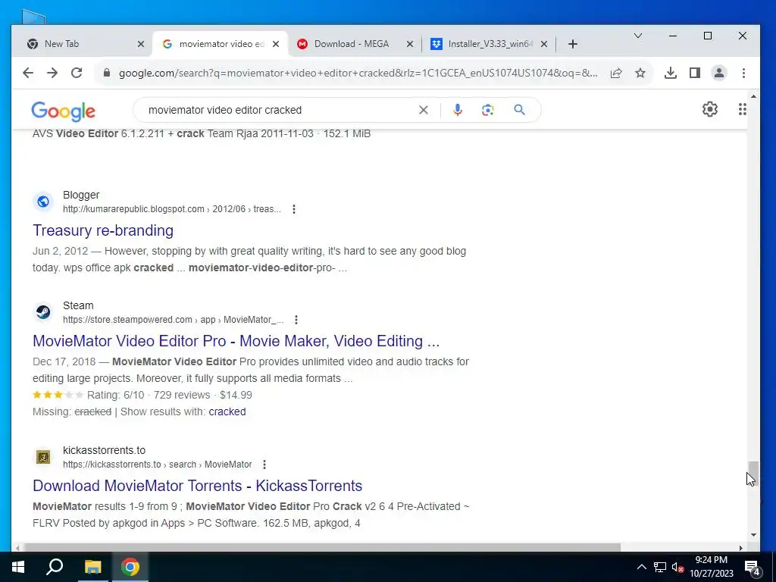Show results with the word cracked
This screenshot has height=582, width=776.
[x=227, y=411]
